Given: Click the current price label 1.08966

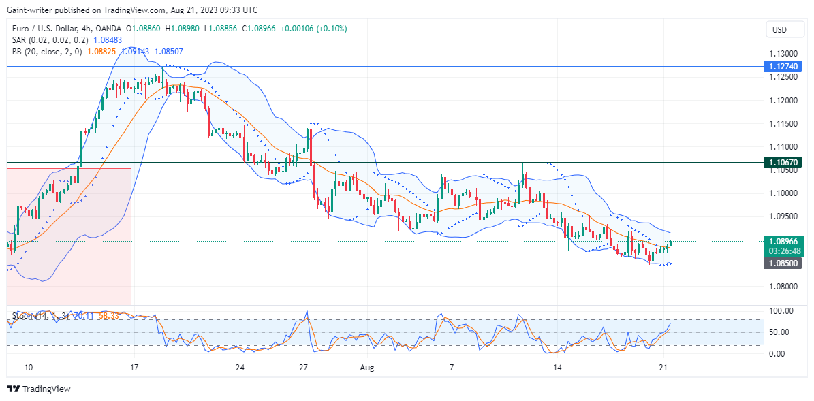Looking at the screenshot, I should 783,241.
